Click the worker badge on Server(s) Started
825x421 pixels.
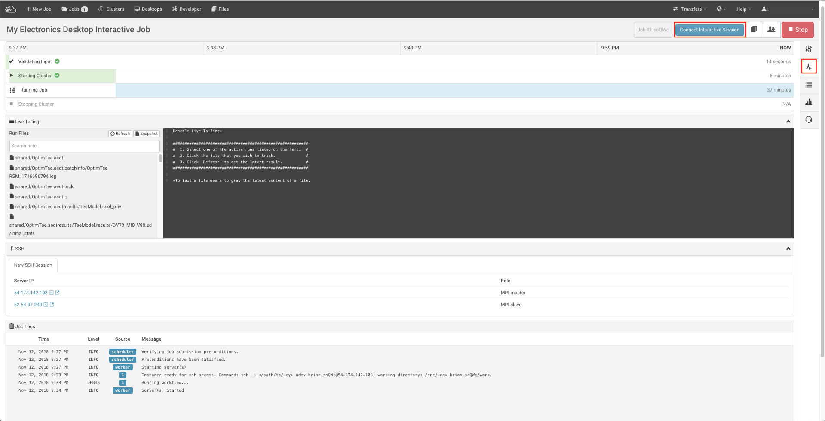(x=123, y=390)
